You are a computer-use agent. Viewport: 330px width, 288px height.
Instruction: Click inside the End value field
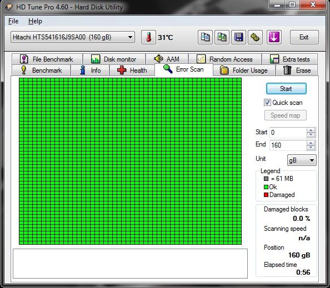(288, 145)
